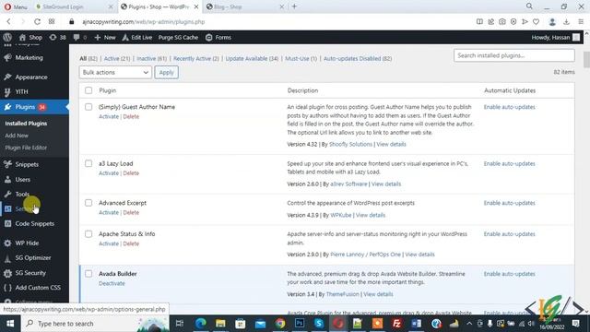Image resolution: width=590 pixels, height=332 pixels.
Task: Filter plugins by Active (21)
Action: 117,58
